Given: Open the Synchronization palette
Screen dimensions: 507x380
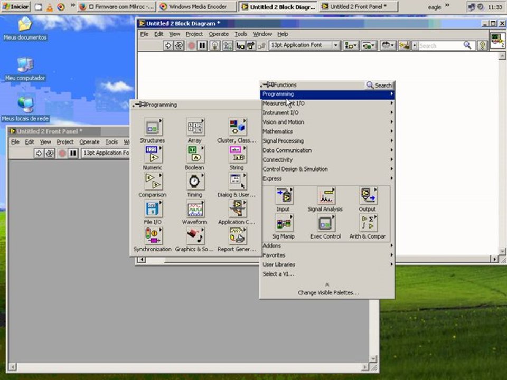Looking at the screenshot, I should [x=153, y=235].
